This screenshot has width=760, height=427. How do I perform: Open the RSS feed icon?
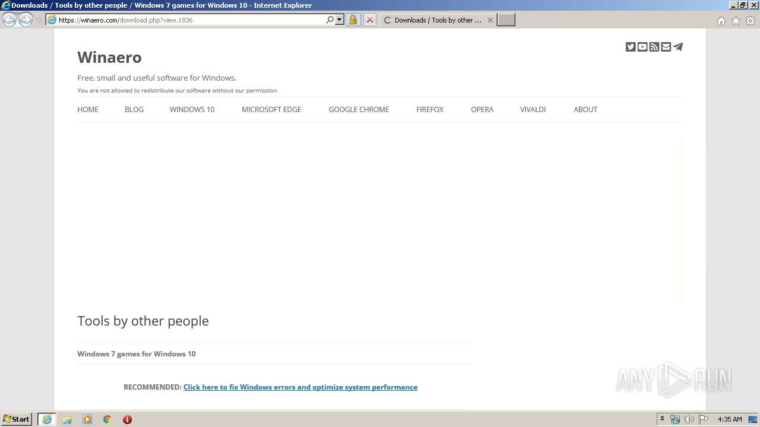pos(654,47)
